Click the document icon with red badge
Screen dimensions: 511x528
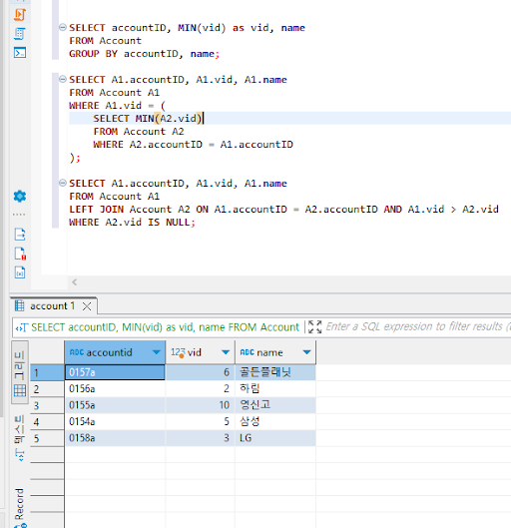point(20,254)
